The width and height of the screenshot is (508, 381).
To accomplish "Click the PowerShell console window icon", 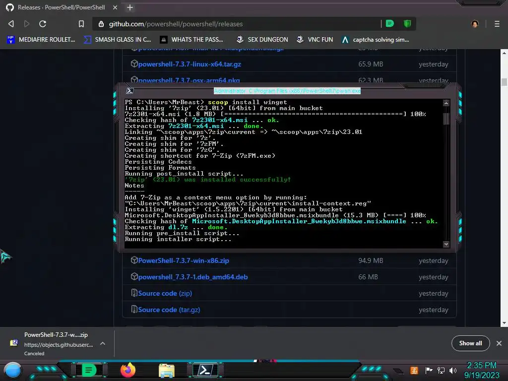I will [x=129, y=91].
